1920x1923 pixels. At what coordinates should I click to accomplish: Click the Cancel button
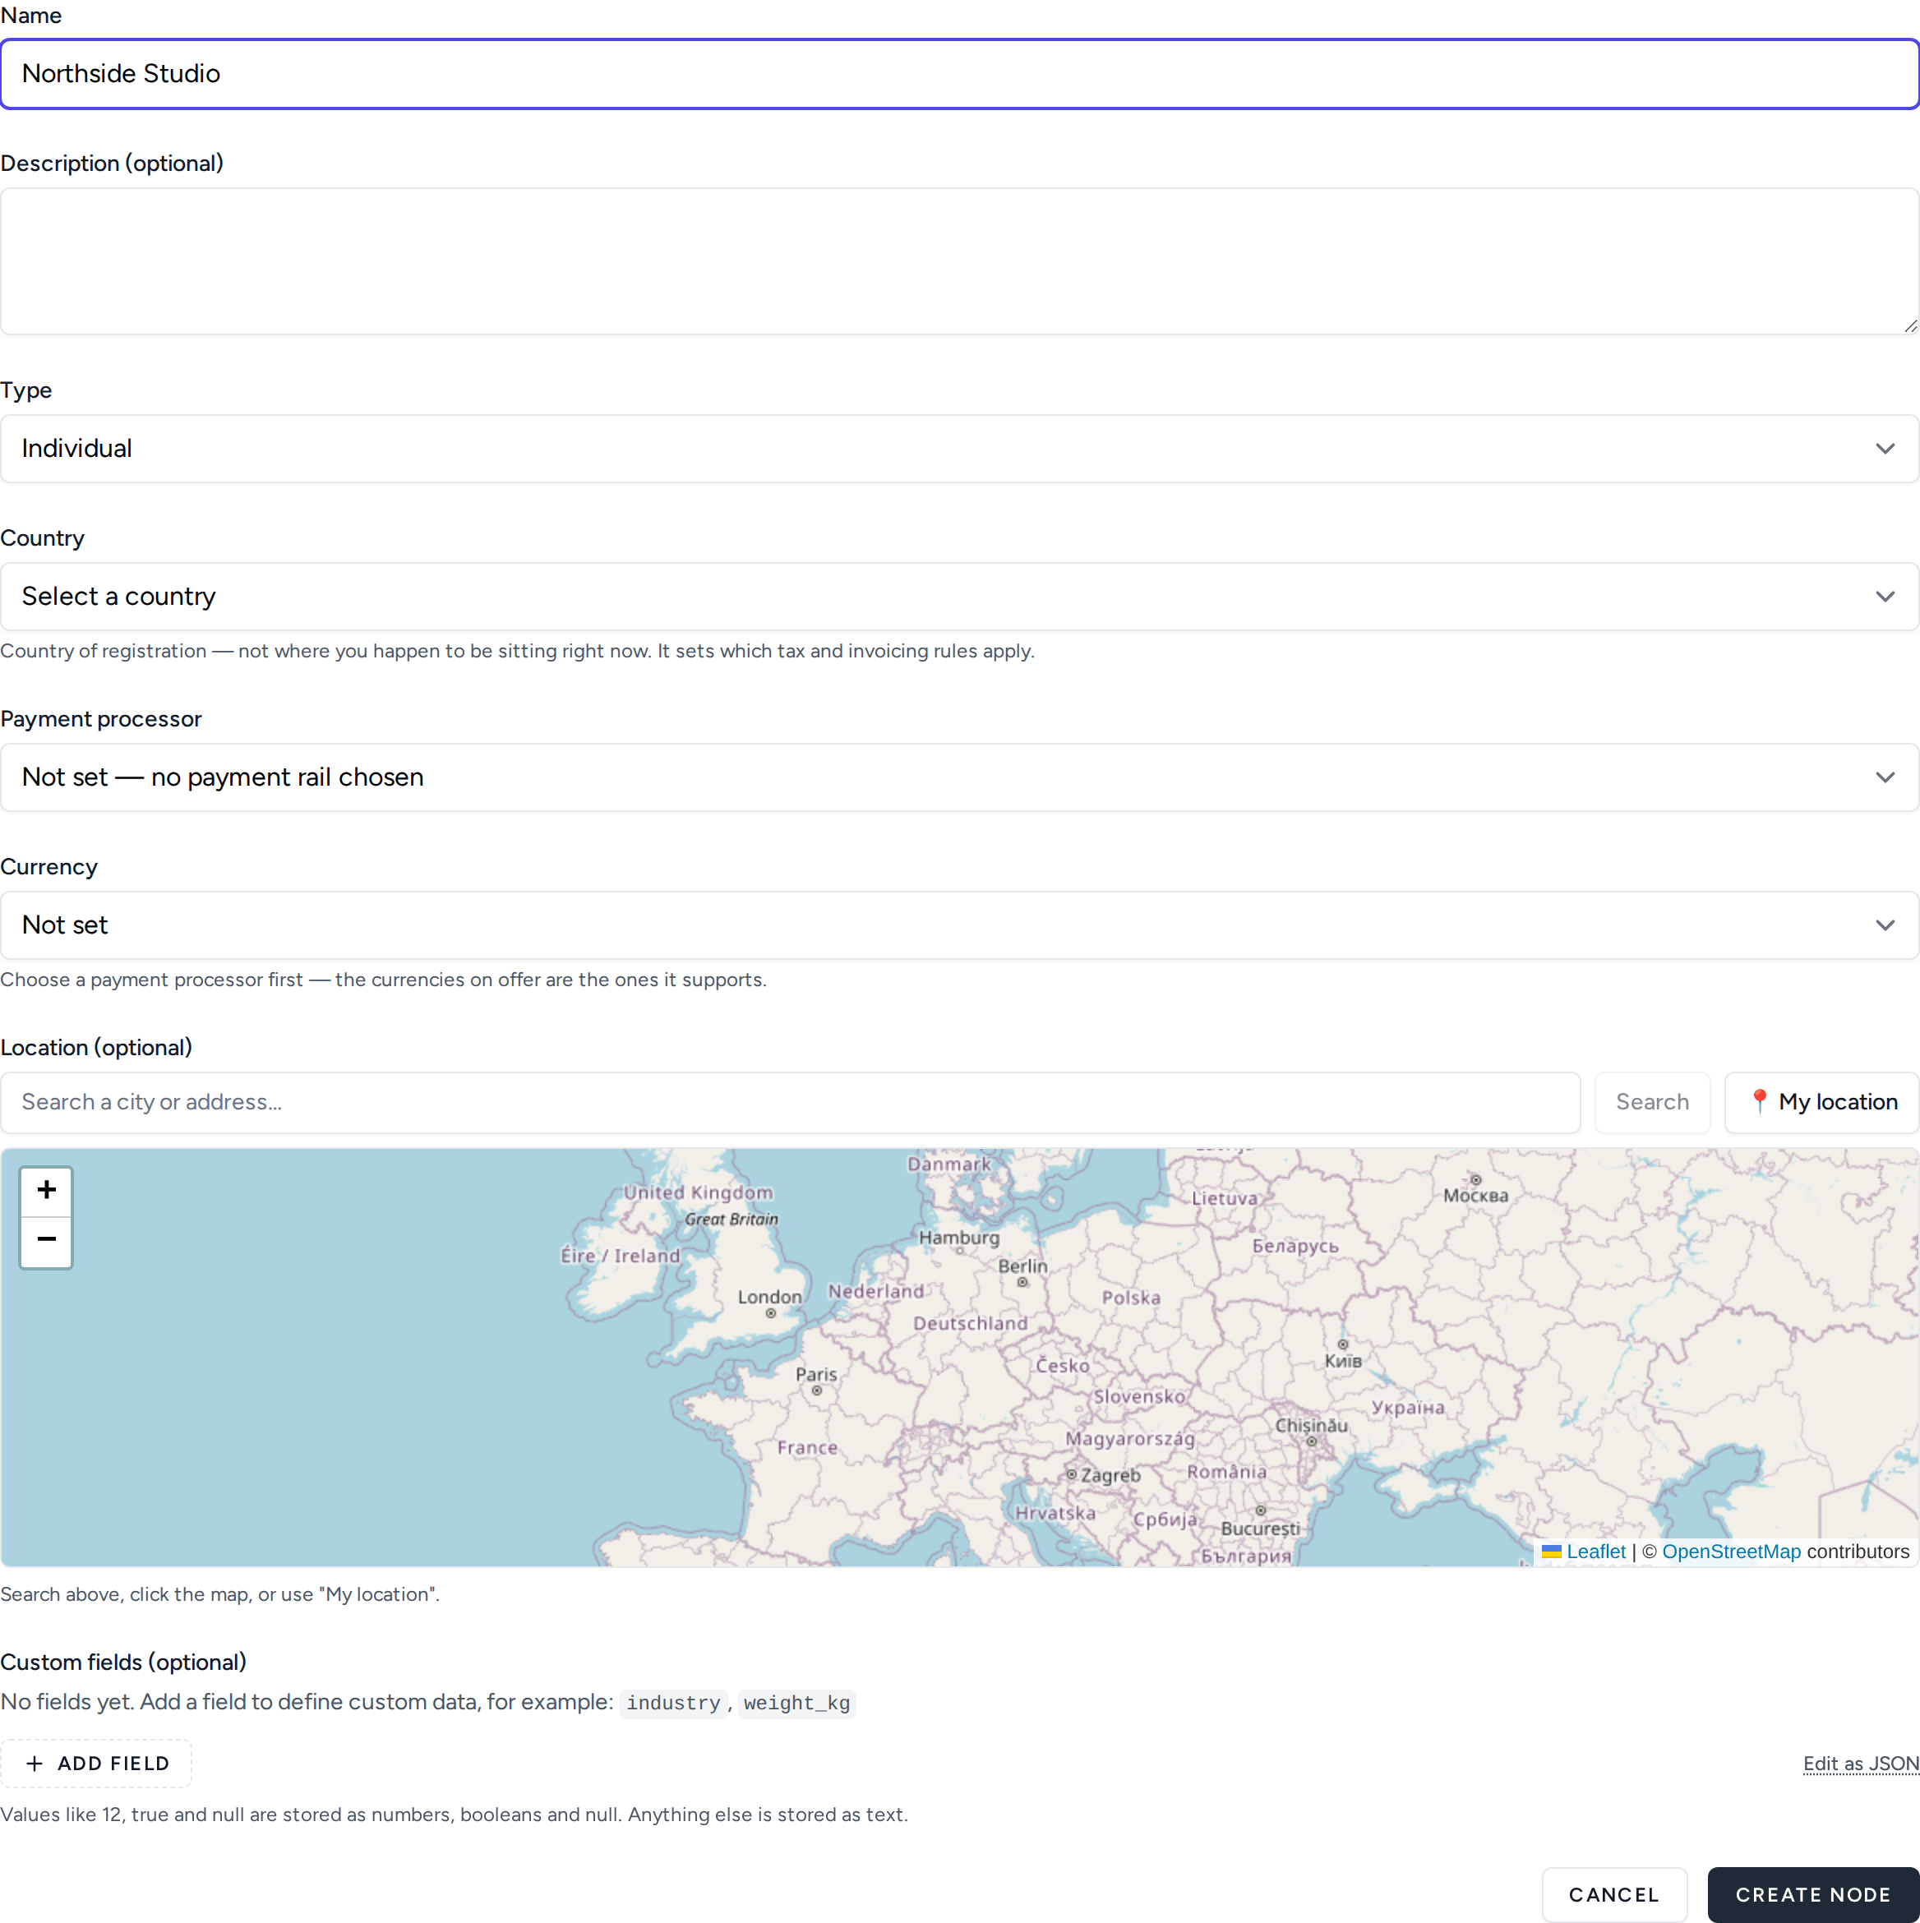1614,1894
